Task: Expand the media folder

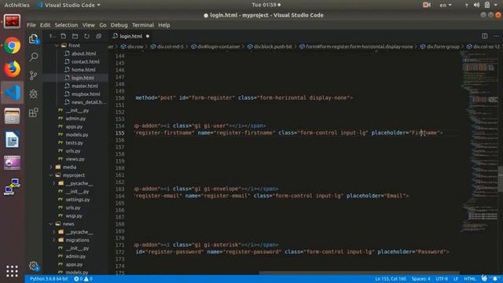Action: click(x=69, y=167)
